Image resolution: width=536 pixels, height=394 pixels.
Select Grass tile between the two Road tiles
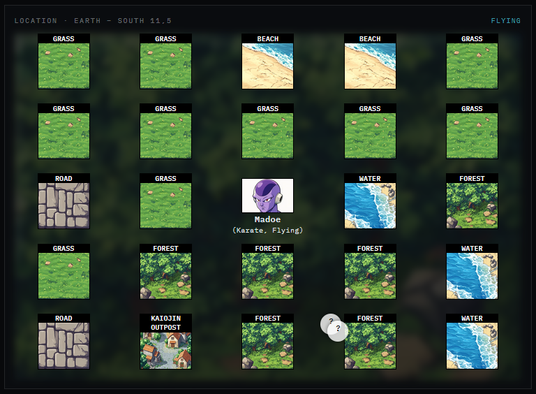[x=64, y=272]
